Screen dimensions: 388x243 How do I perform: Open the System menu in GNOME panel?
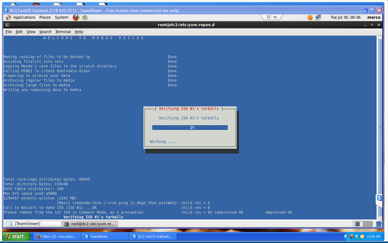(62, 17)
